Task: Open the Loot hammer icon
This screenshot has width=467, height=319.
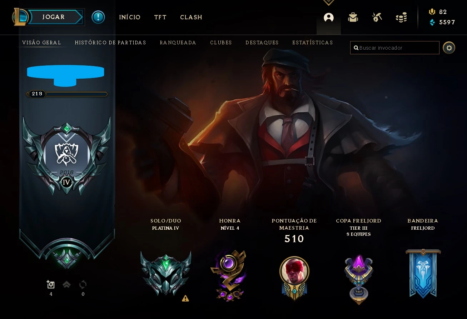Action: (x=377, y=17)
